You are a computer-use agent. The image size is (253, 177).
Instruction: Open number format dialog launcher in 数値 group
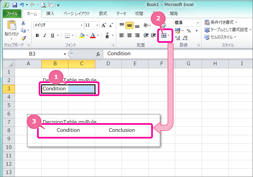(x=198, y=45)
